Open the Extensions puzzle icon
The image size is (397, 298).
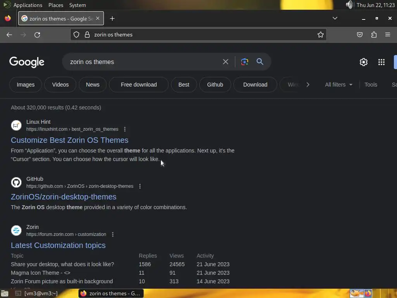[x=374, y=35]
